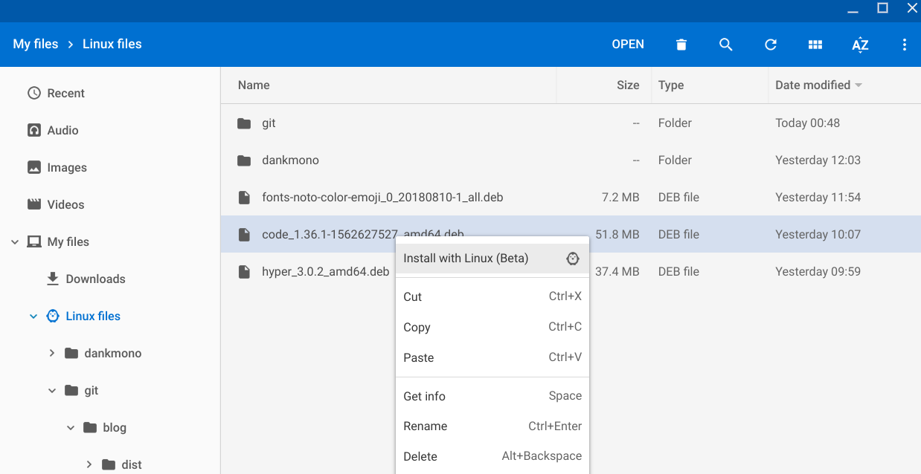Click the OPEN button in toolbar

pyautogui.click(x=628, y=45)
